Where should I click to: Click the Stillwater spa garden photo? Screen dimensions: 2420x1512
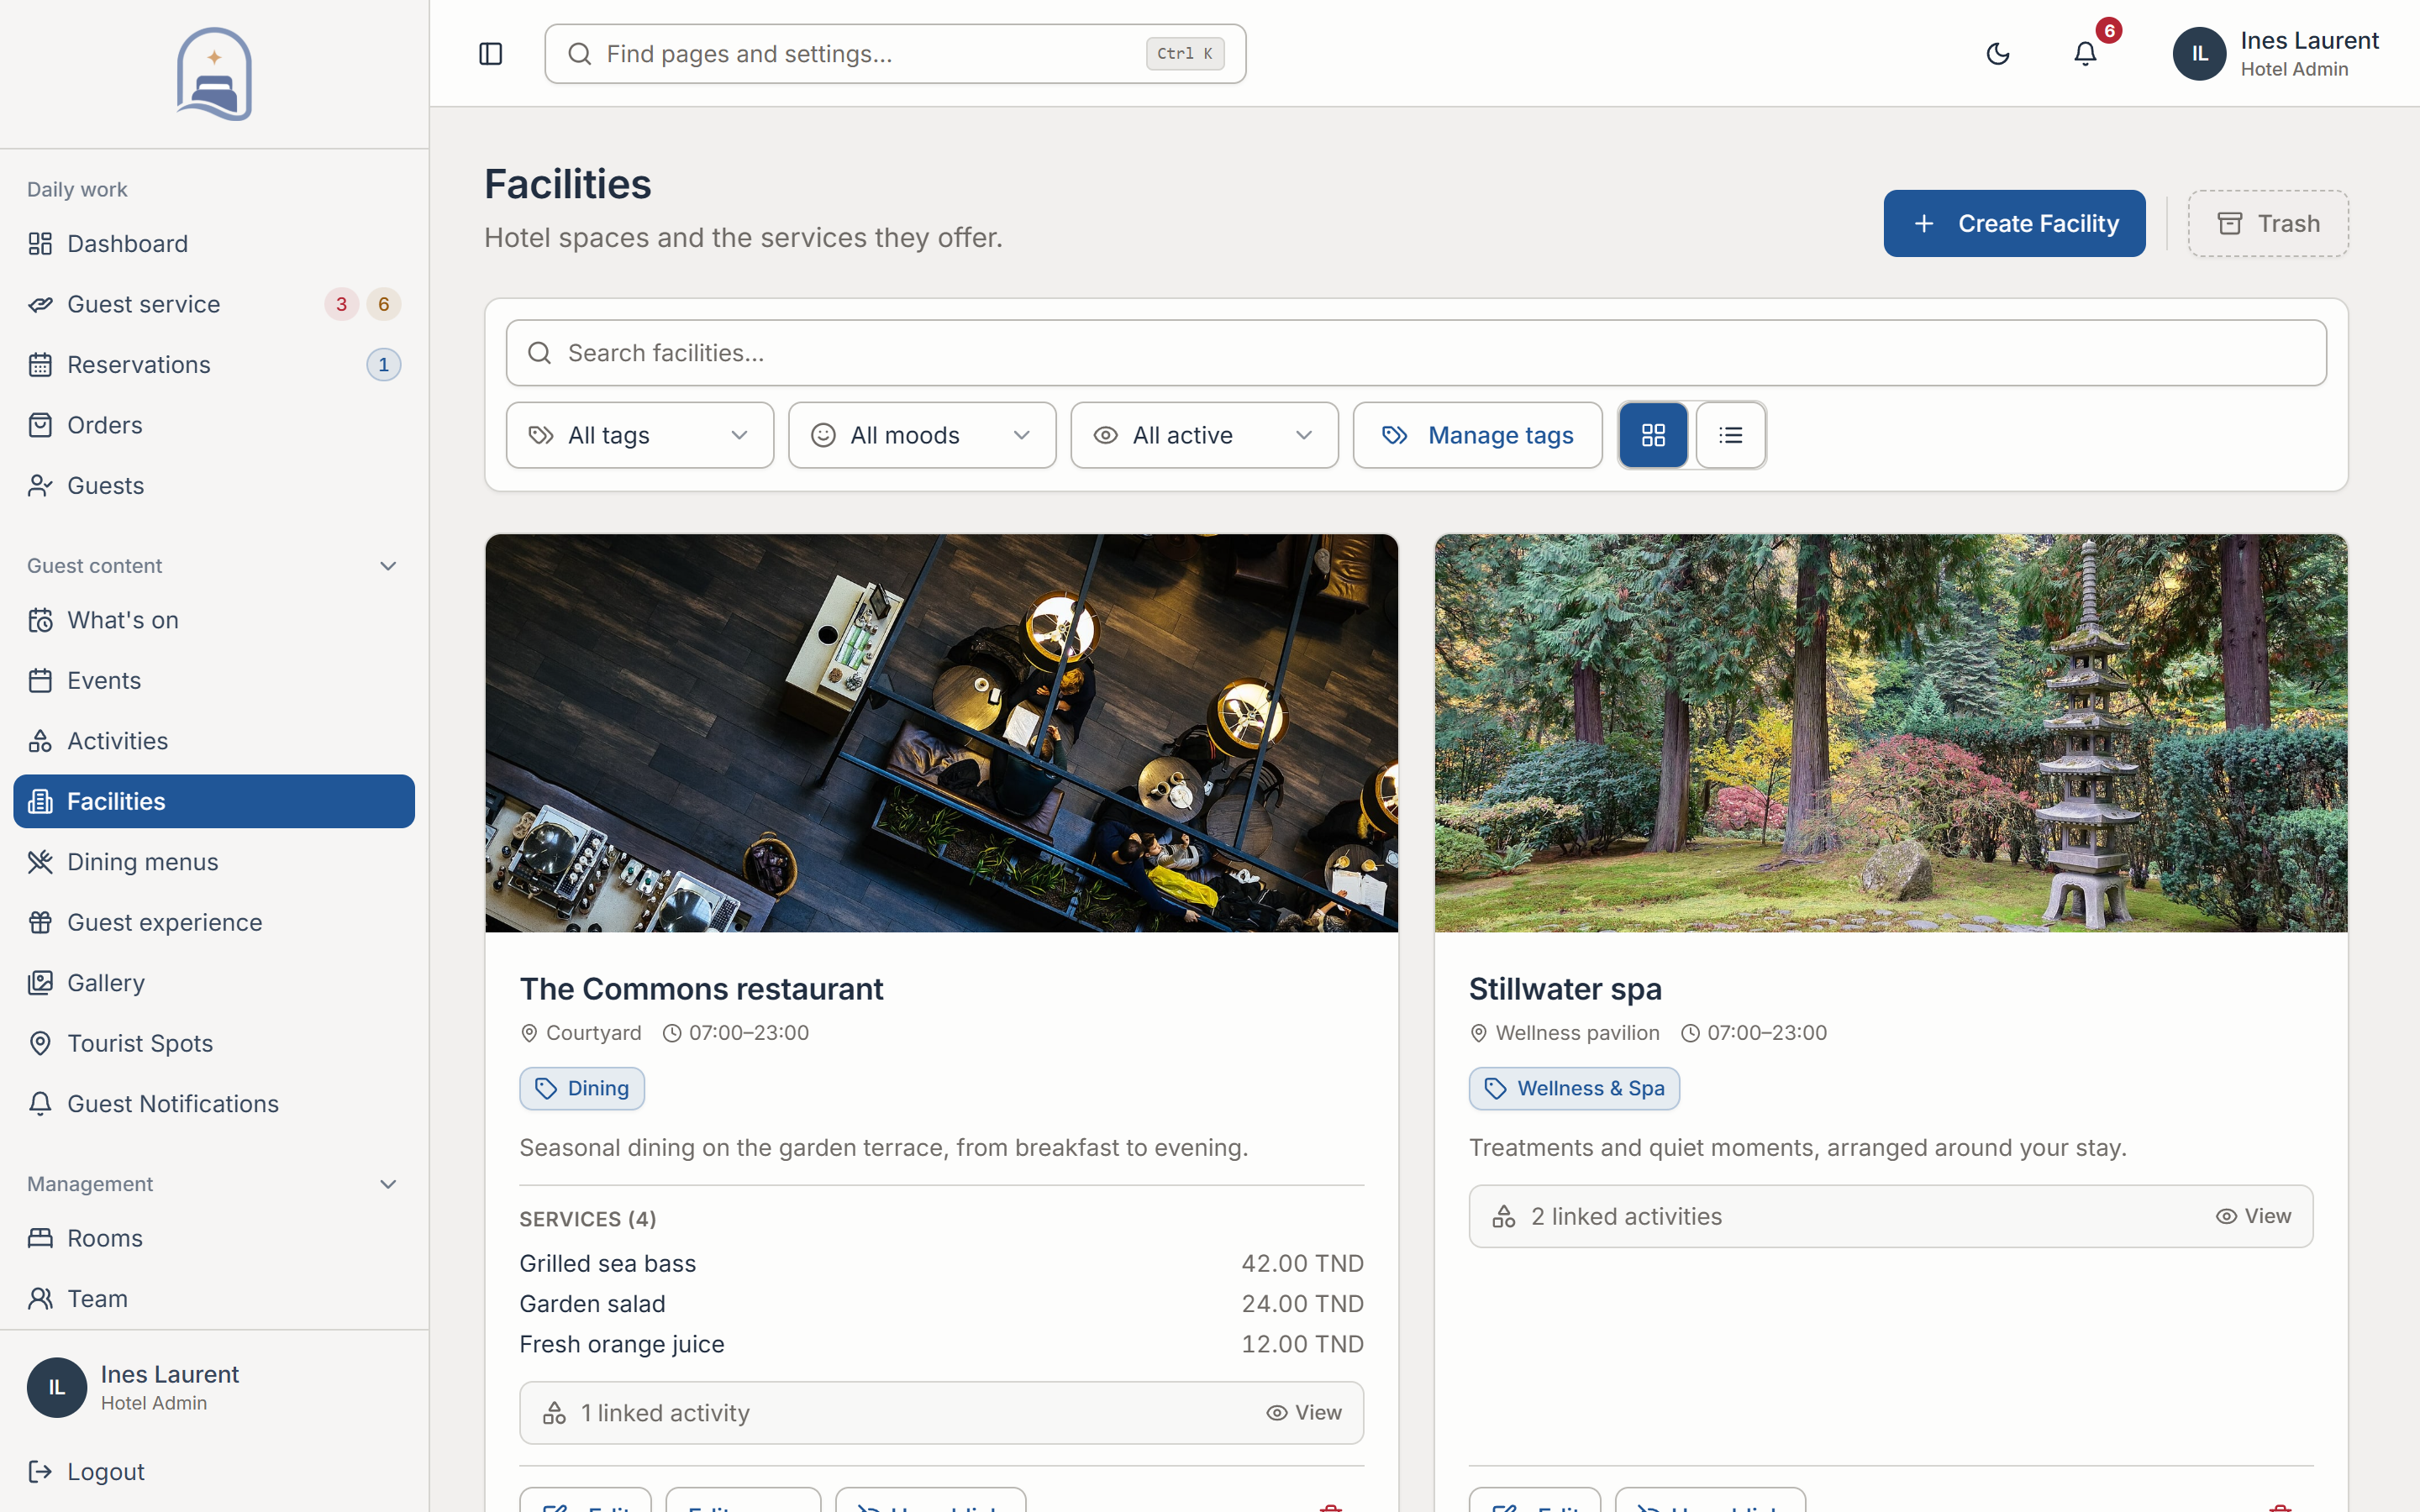point(1891,733)
